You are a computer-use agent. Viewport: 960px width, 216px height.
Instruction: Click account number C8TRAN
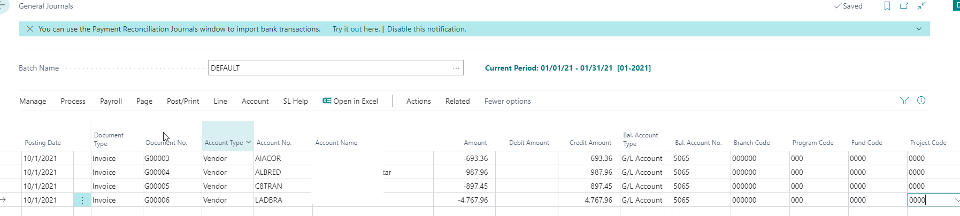[x=268, y=186]
